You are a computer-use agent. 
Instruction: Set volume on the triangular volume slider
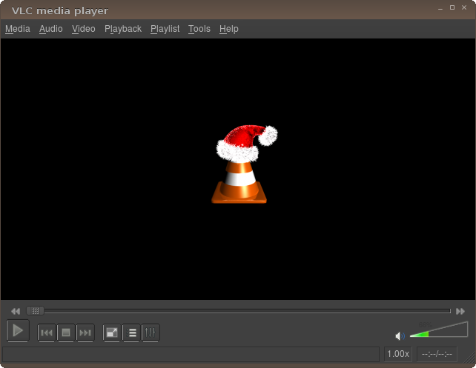coord(439,329)
